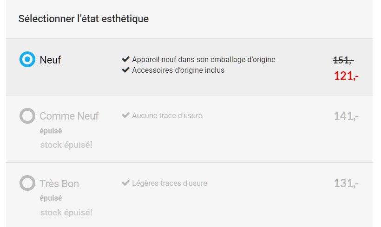Click checkmark beside 'Aucune trace d'usure'

coord(125,115)
